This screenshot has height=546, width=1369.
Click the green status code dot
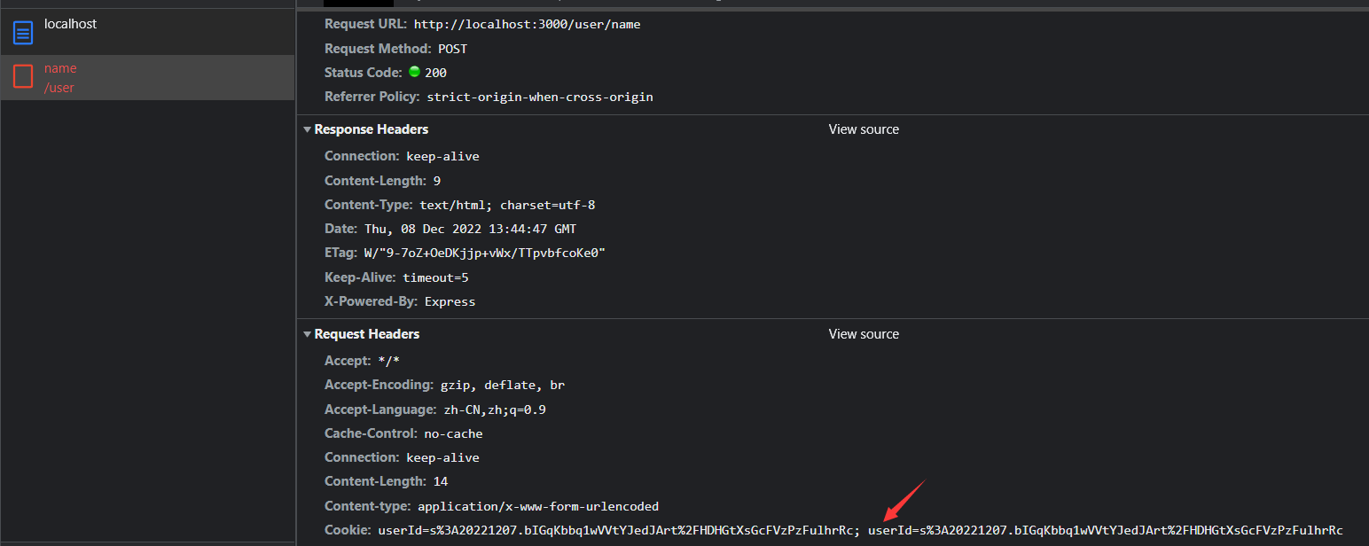(414, 72)
